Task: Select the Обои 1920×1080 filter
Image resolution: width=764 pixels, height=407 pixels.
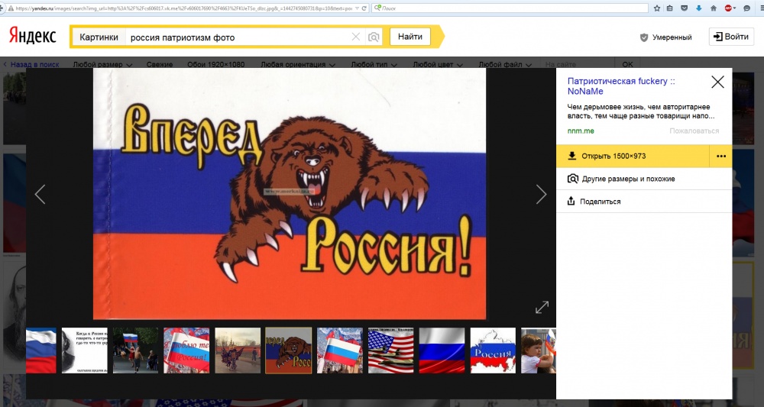Action: pyautogui.click(x=216, y=64)
